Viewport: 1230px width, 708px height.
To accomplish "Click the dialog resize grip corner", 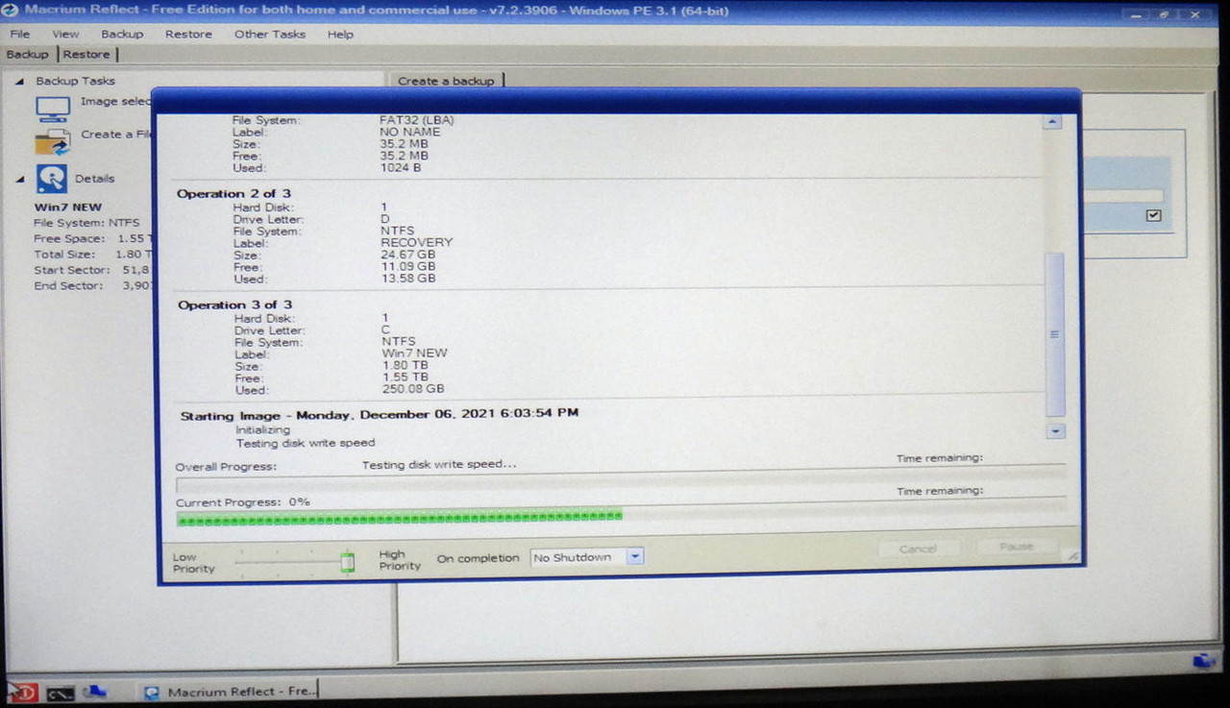I will pos(1072,556).
